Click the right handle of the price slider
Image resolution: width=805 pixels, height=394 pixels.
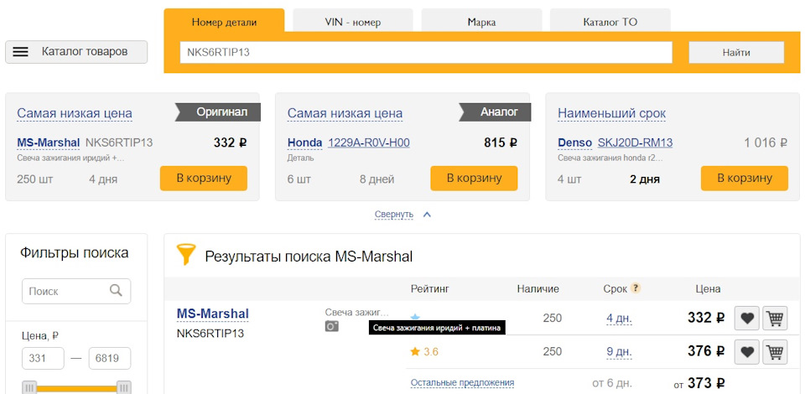124,386
